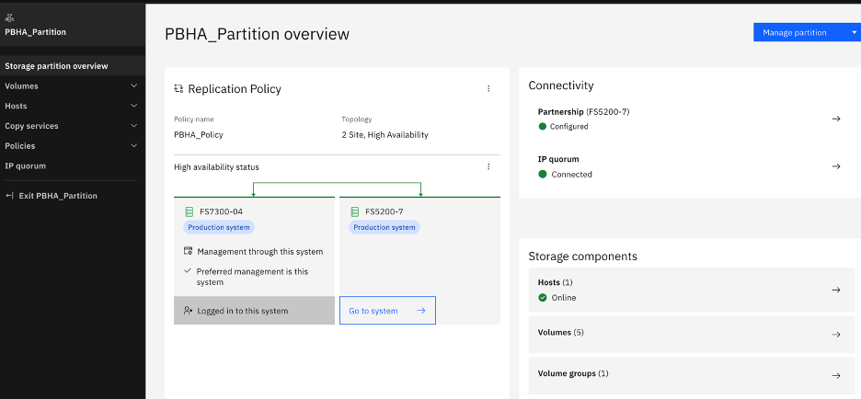
Task: Click the FS5200-7 system icon
Action: pyautogui.click(x=355, y=211)
